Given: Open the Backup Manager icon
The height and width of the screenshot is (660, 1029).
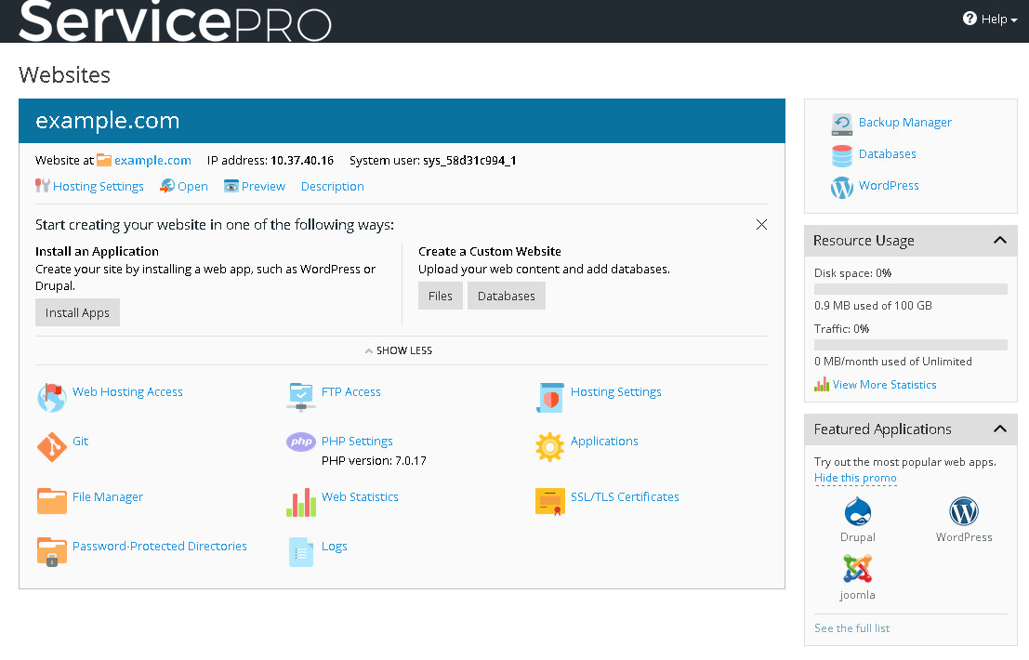Looking at the screenshot, I should click(x=842, y=124).
